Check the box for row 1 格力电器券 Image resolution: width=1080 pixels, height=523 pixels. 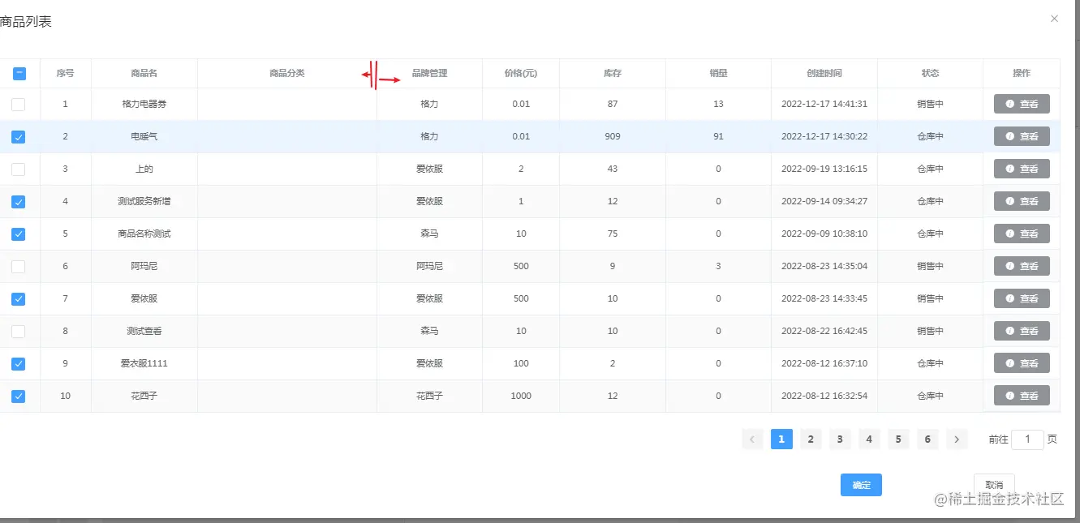click(x=19, y=105)
